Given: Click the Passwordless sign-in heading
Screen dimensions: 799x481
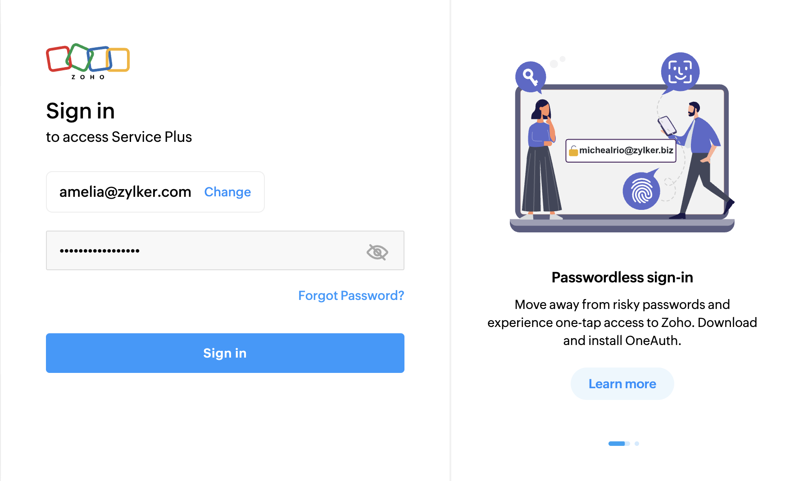Looking at the screenshot, I should 622,277.
